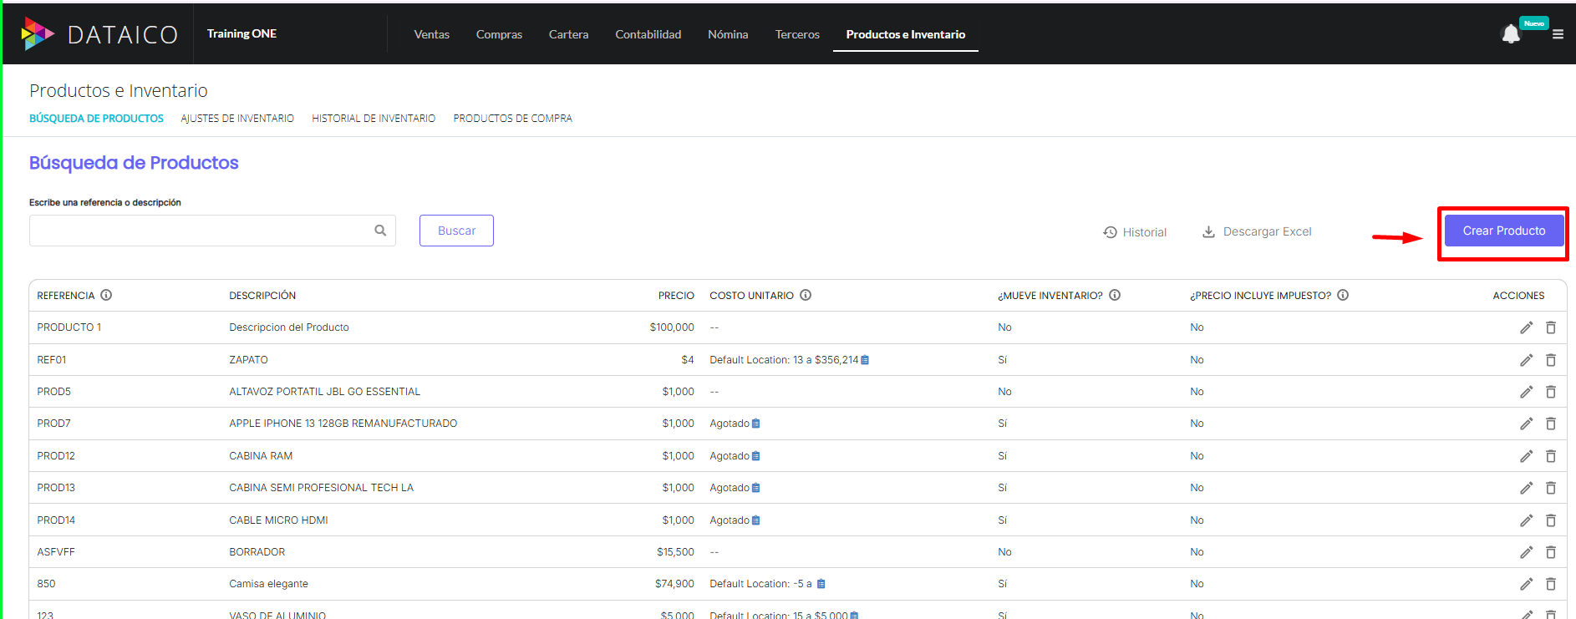The width and height of the screenshot is (1576, 619).
Task: Click the DATAICO logo
Action: [99, 34]
